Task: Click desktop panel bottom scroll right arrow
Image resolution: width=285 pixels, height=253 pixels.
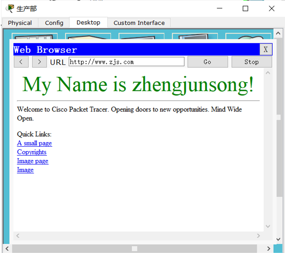Action: point(269,249)
